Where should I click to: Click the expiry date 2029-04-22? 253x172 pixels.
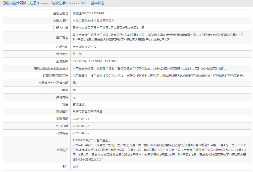tap(81, 133)
